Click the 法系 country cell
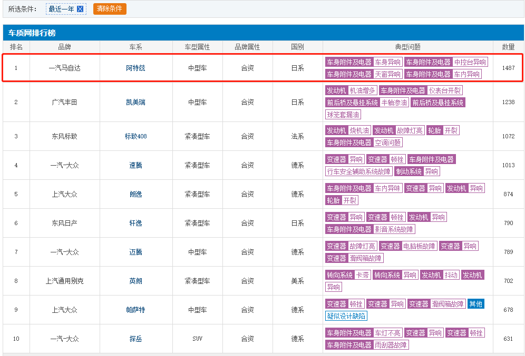This screenshot has height=356, width=525. [298, 136]
